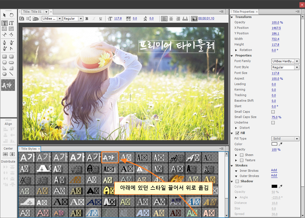305x218 pixels.
Task: Pick fill color with the eyedropper
Action: [281, 144]
